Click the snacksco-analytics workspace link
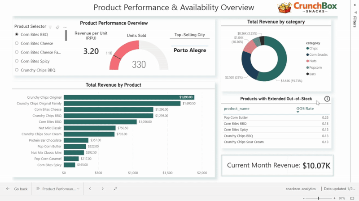359x201 pixels. click(x=301, y=189)
